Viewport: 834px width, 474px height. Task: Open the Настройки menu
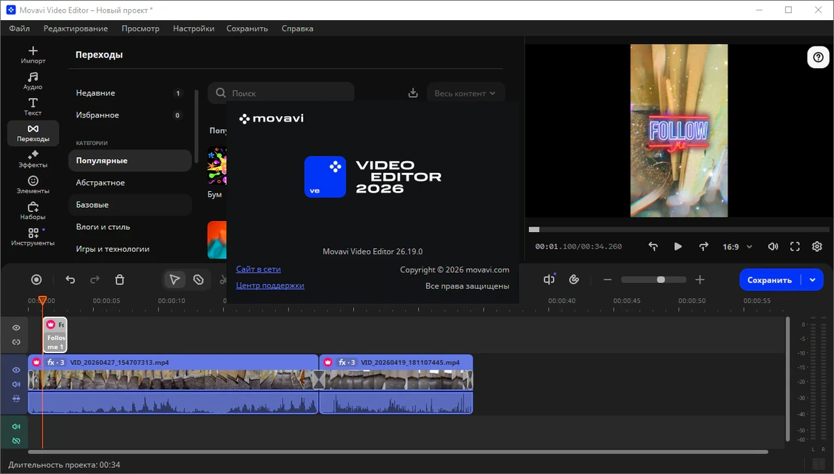click(194, 28)
